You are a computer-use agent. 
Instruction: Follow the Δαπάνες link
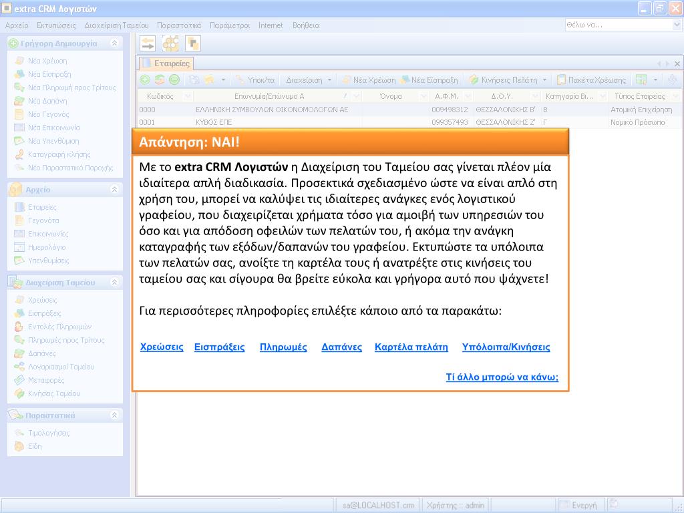pyautogui.click(x=341, y=347)
